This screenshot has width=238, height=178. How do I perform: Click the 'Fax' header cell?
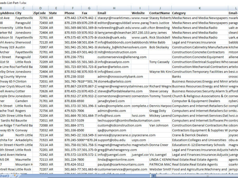pyautogui.click(x=89, y=13)
